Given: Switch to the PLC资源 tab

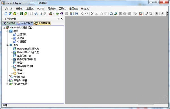Looking at the screenshot, I should [x=9, y=23].
